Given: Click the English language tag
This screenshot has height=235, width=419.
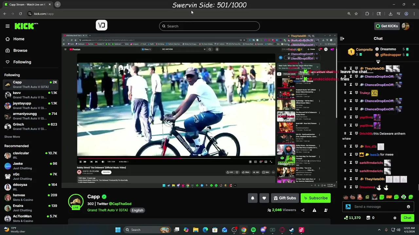Looking at the screenshot, I should coord(137,210).
